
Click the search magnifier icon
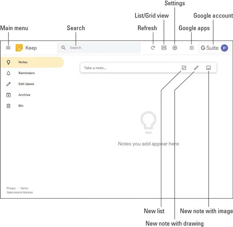[x=63, y=48]
